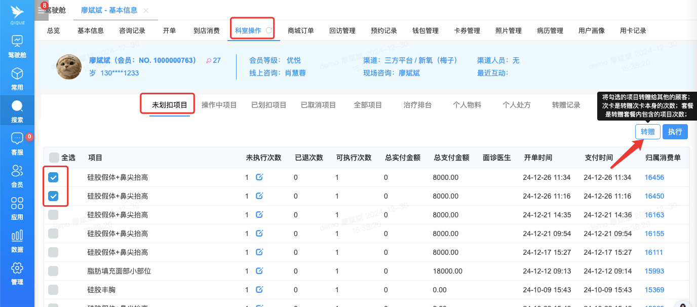The image size is (697, 307).
Task: Open consumption order link 15993
Action: tap(654, 271)
